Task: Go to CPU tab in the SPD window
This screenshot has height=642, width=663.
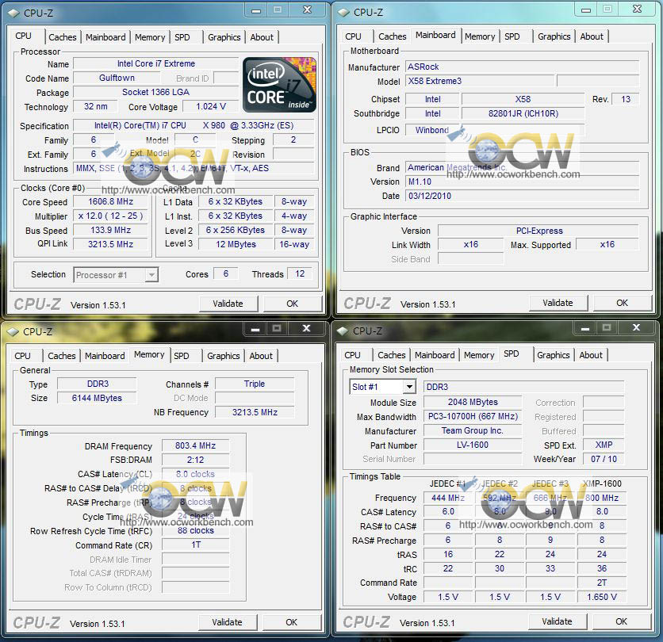Action: 352,355
